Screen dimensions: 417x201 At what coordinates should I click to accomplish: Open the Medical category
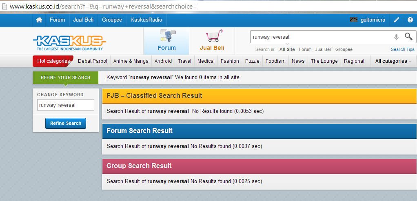(x=206, y=61)
